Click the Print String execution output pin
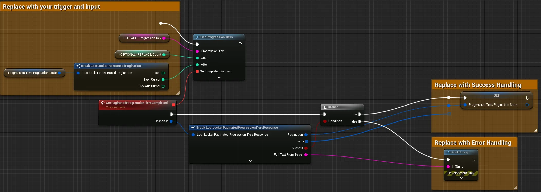The height and width of the screenshot is (192, 541). point(473,160)
